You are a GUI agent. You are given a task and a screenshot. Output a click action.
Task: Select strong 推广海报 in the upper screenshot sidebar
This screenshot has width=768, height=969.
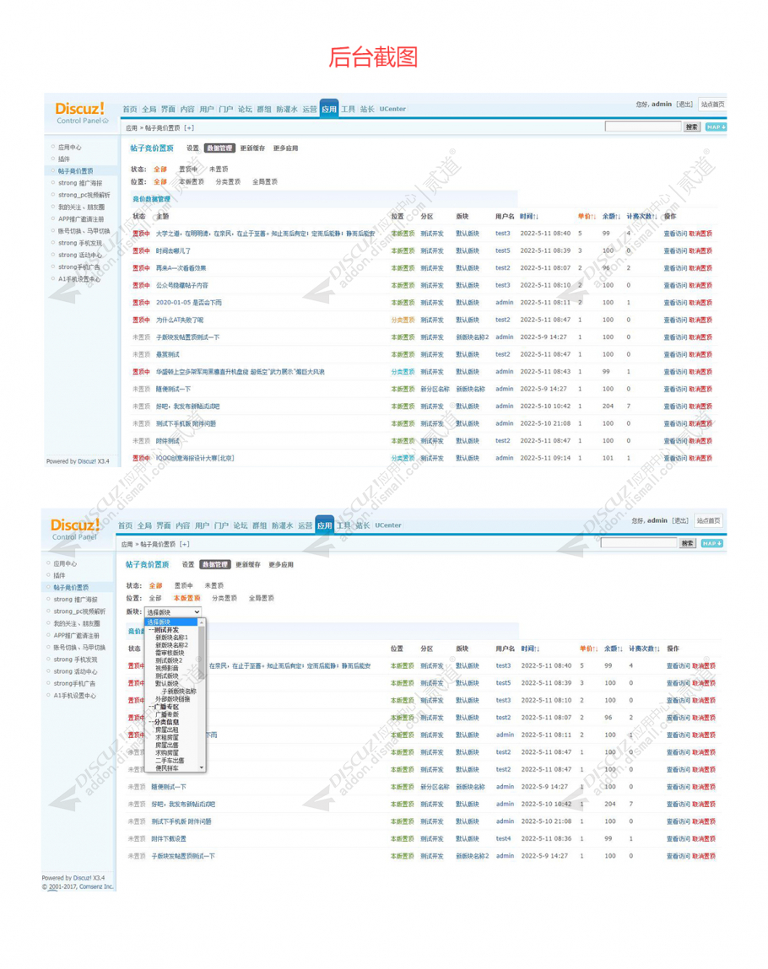click(x=80, y=184)
